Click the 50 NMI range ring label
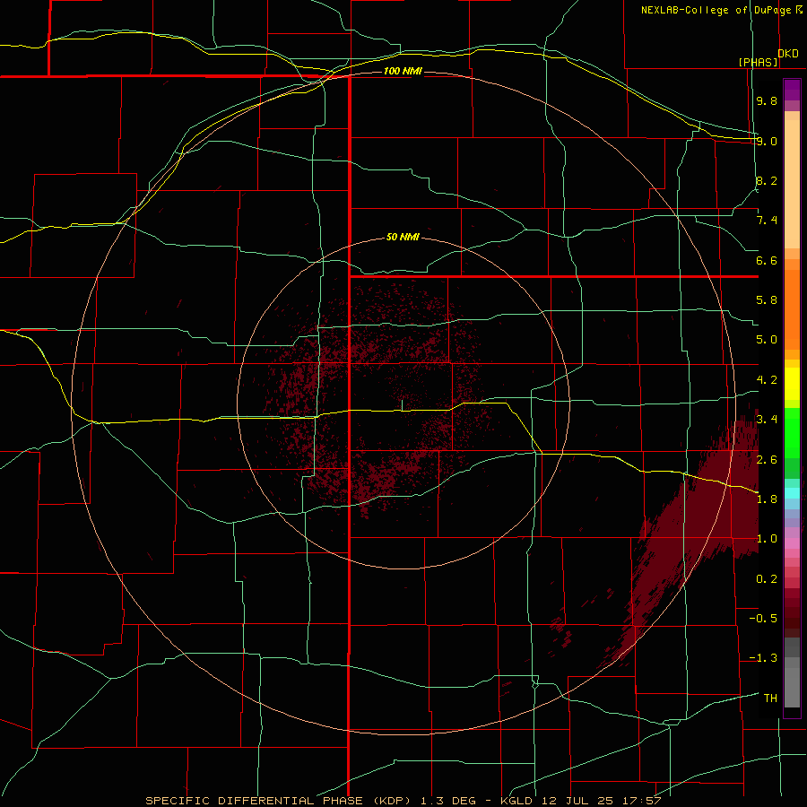Image resolution: width=807 pixels, height=807 pixels. 403,237
